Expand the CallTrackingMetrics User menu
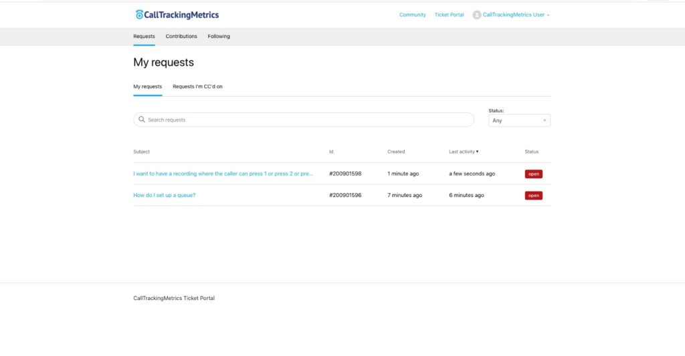Image resolution: width=685 pixels, height=356 pixels. (x=516, y=15)
